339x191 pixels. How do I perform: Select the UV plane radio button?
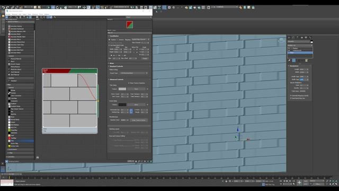tap(111, 55)
